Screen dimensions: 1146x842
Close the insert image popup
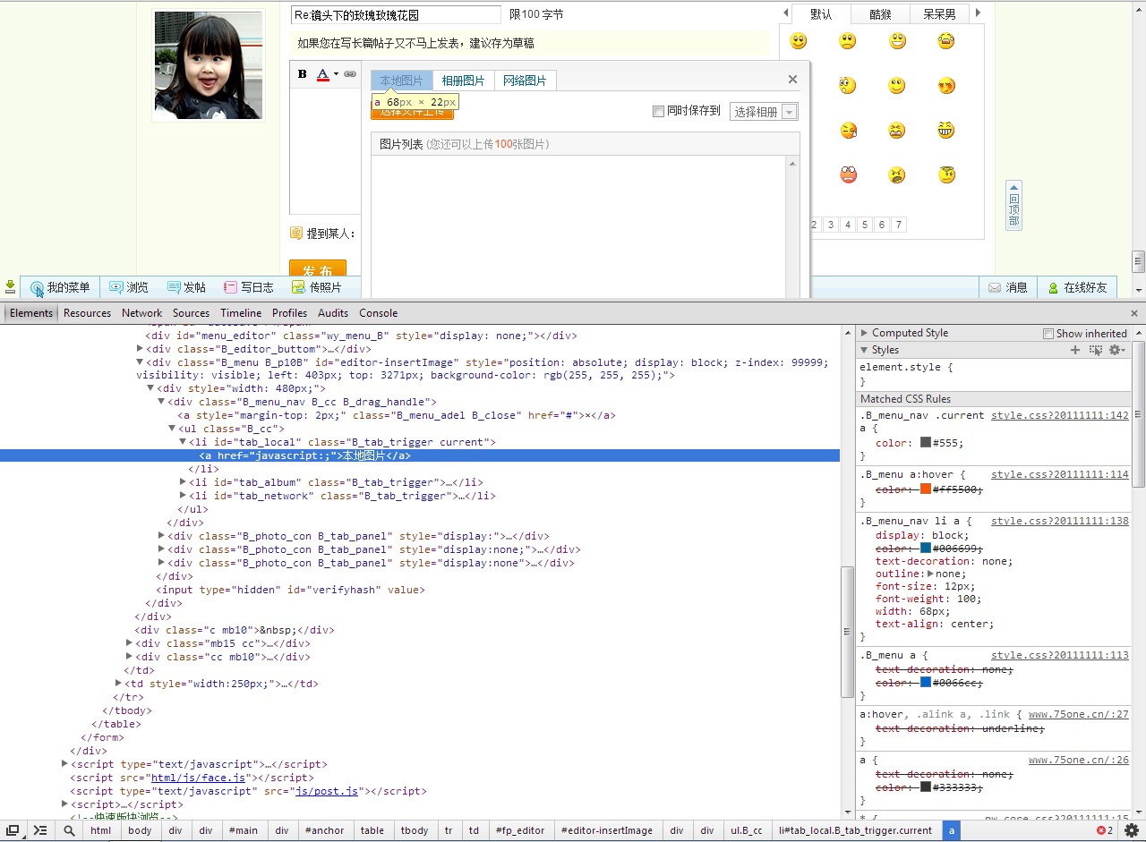click(x=792, y=80)
